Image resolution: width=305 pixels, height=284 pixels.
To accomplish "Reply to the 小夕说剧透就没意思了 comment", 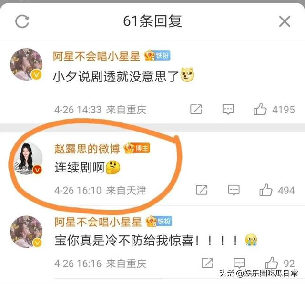I will (x=228, y=109).
